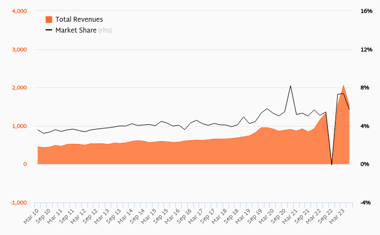Click the orange Total Revenues legend swatch
Image resolution: width=380 pixels, height=235 pixels.
coord(48,20)
